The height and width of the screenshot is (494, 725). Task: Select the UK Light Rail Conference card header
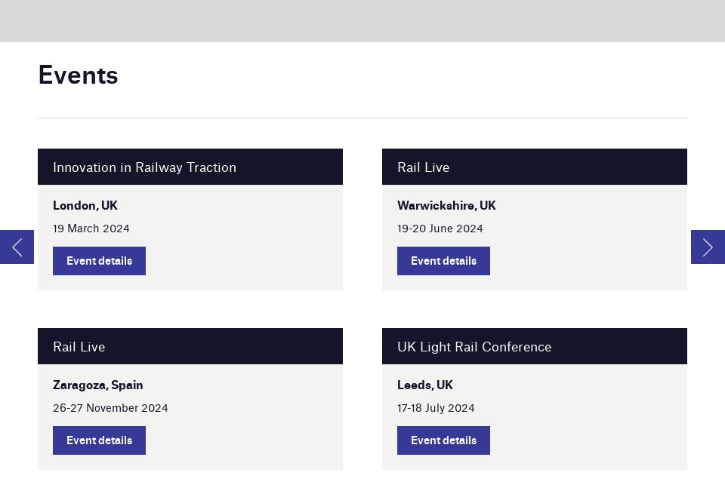pos(474,346)
